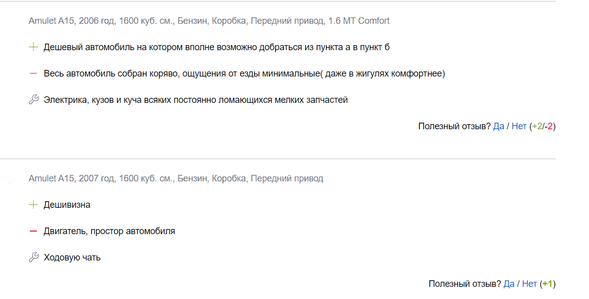This screenshot has width=589, height=299.
Task: Click the green plus icon on the 2007 review
Action: click(x=33, y=204)
